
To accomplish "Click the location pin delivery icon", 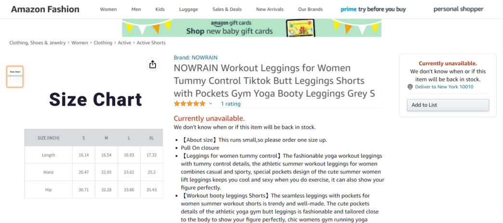I will click(410, 87).
